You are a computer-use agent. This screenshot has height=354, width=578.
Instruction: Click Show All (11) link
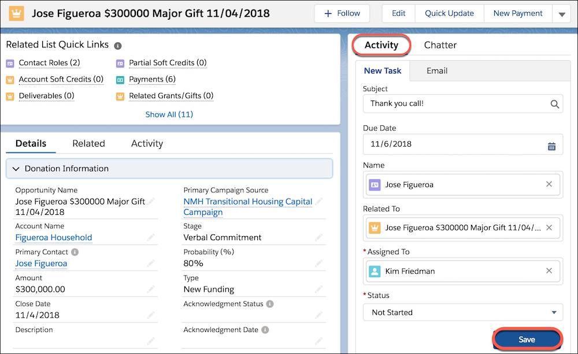(168, 114)
